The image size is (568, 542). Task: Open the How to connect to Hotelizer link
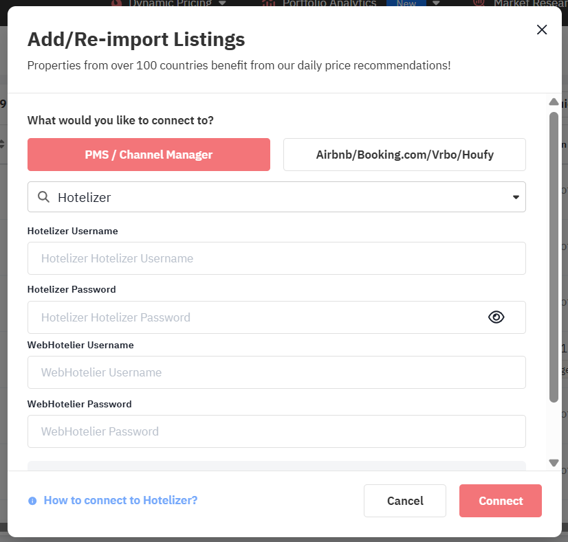point(120,500)
